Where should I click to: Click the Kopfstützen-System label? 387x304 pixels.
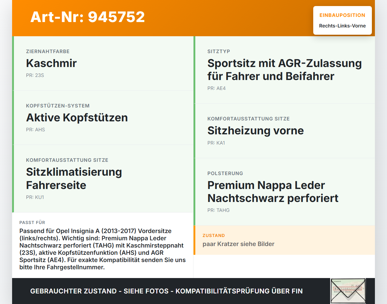click(x=58, y=106)
